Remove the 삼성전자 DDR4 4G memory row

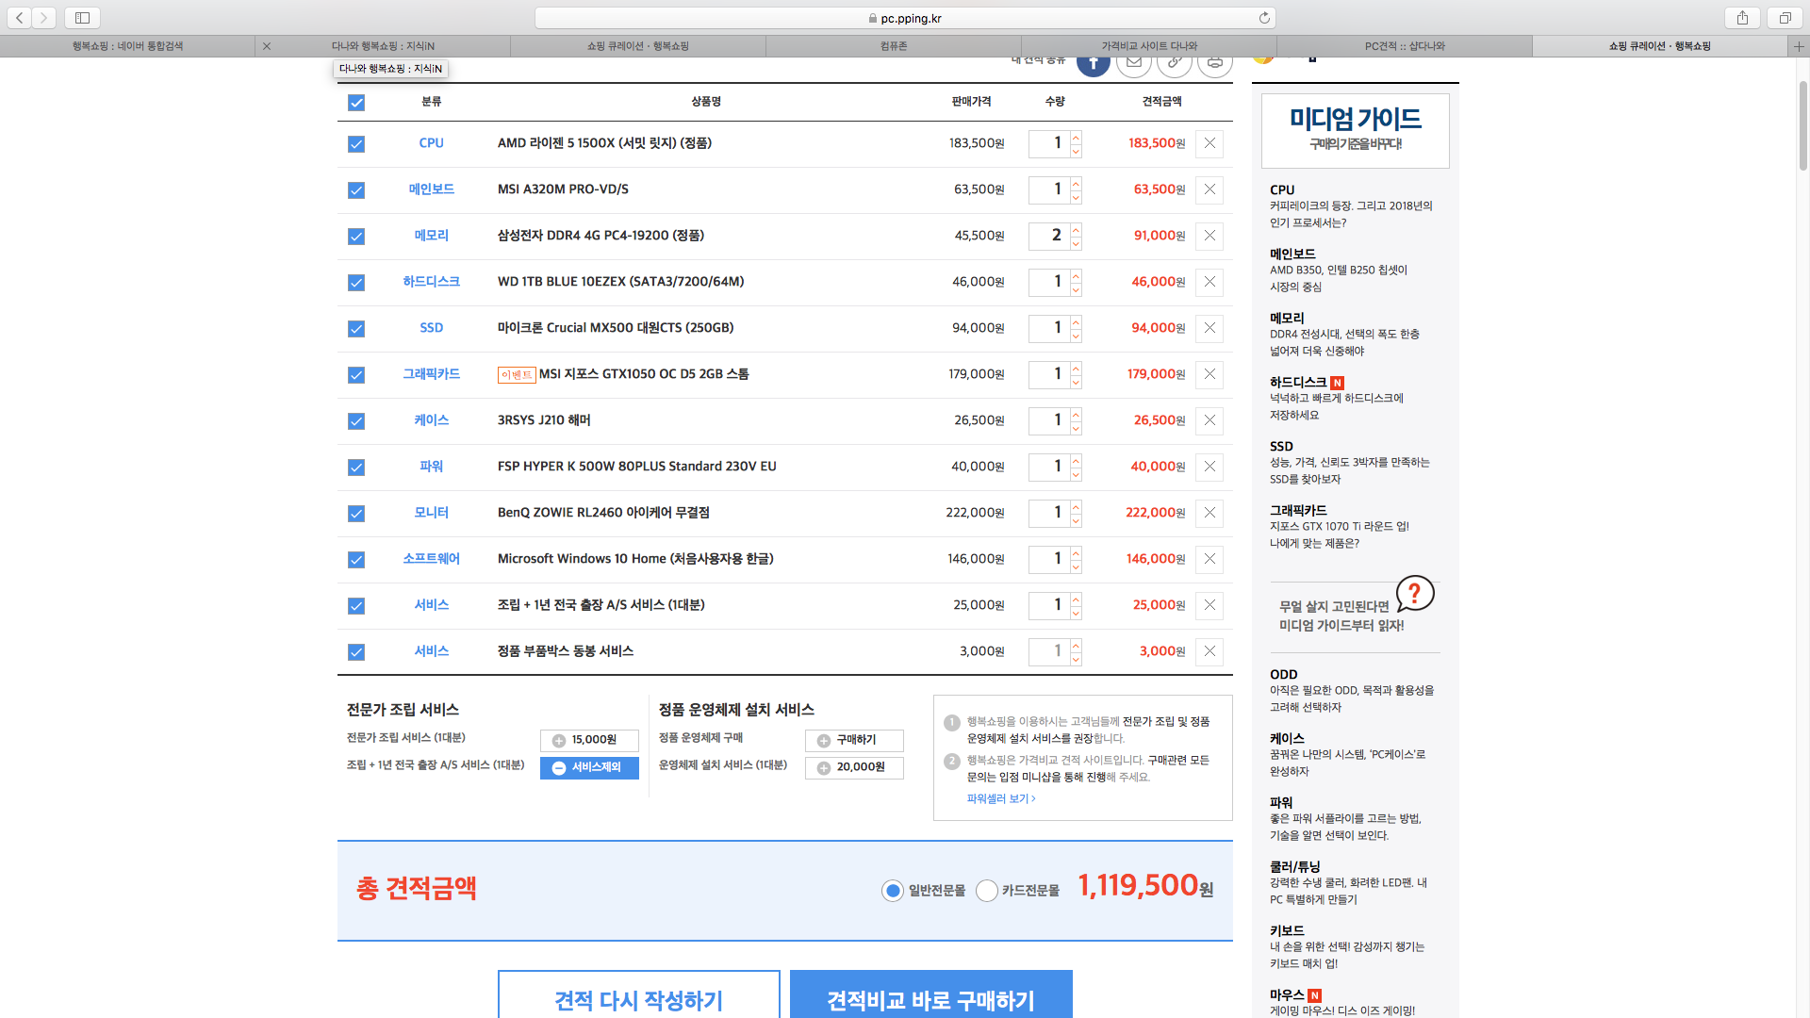(x=1209, y=236)
